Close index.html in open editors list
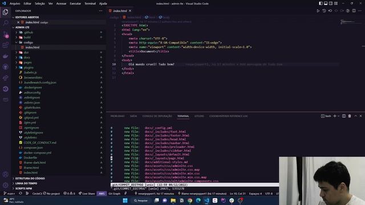The height and width of the screenshot is (205, 365). point(18,22)
